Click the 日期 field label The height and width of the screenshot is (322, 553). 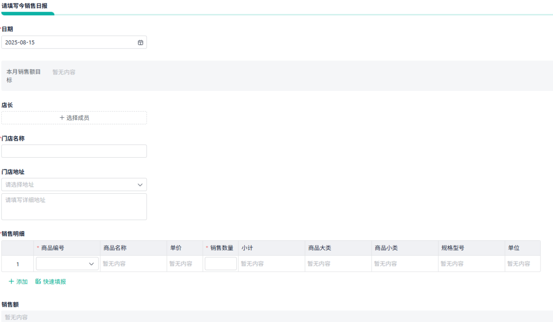tap(7, 29)
